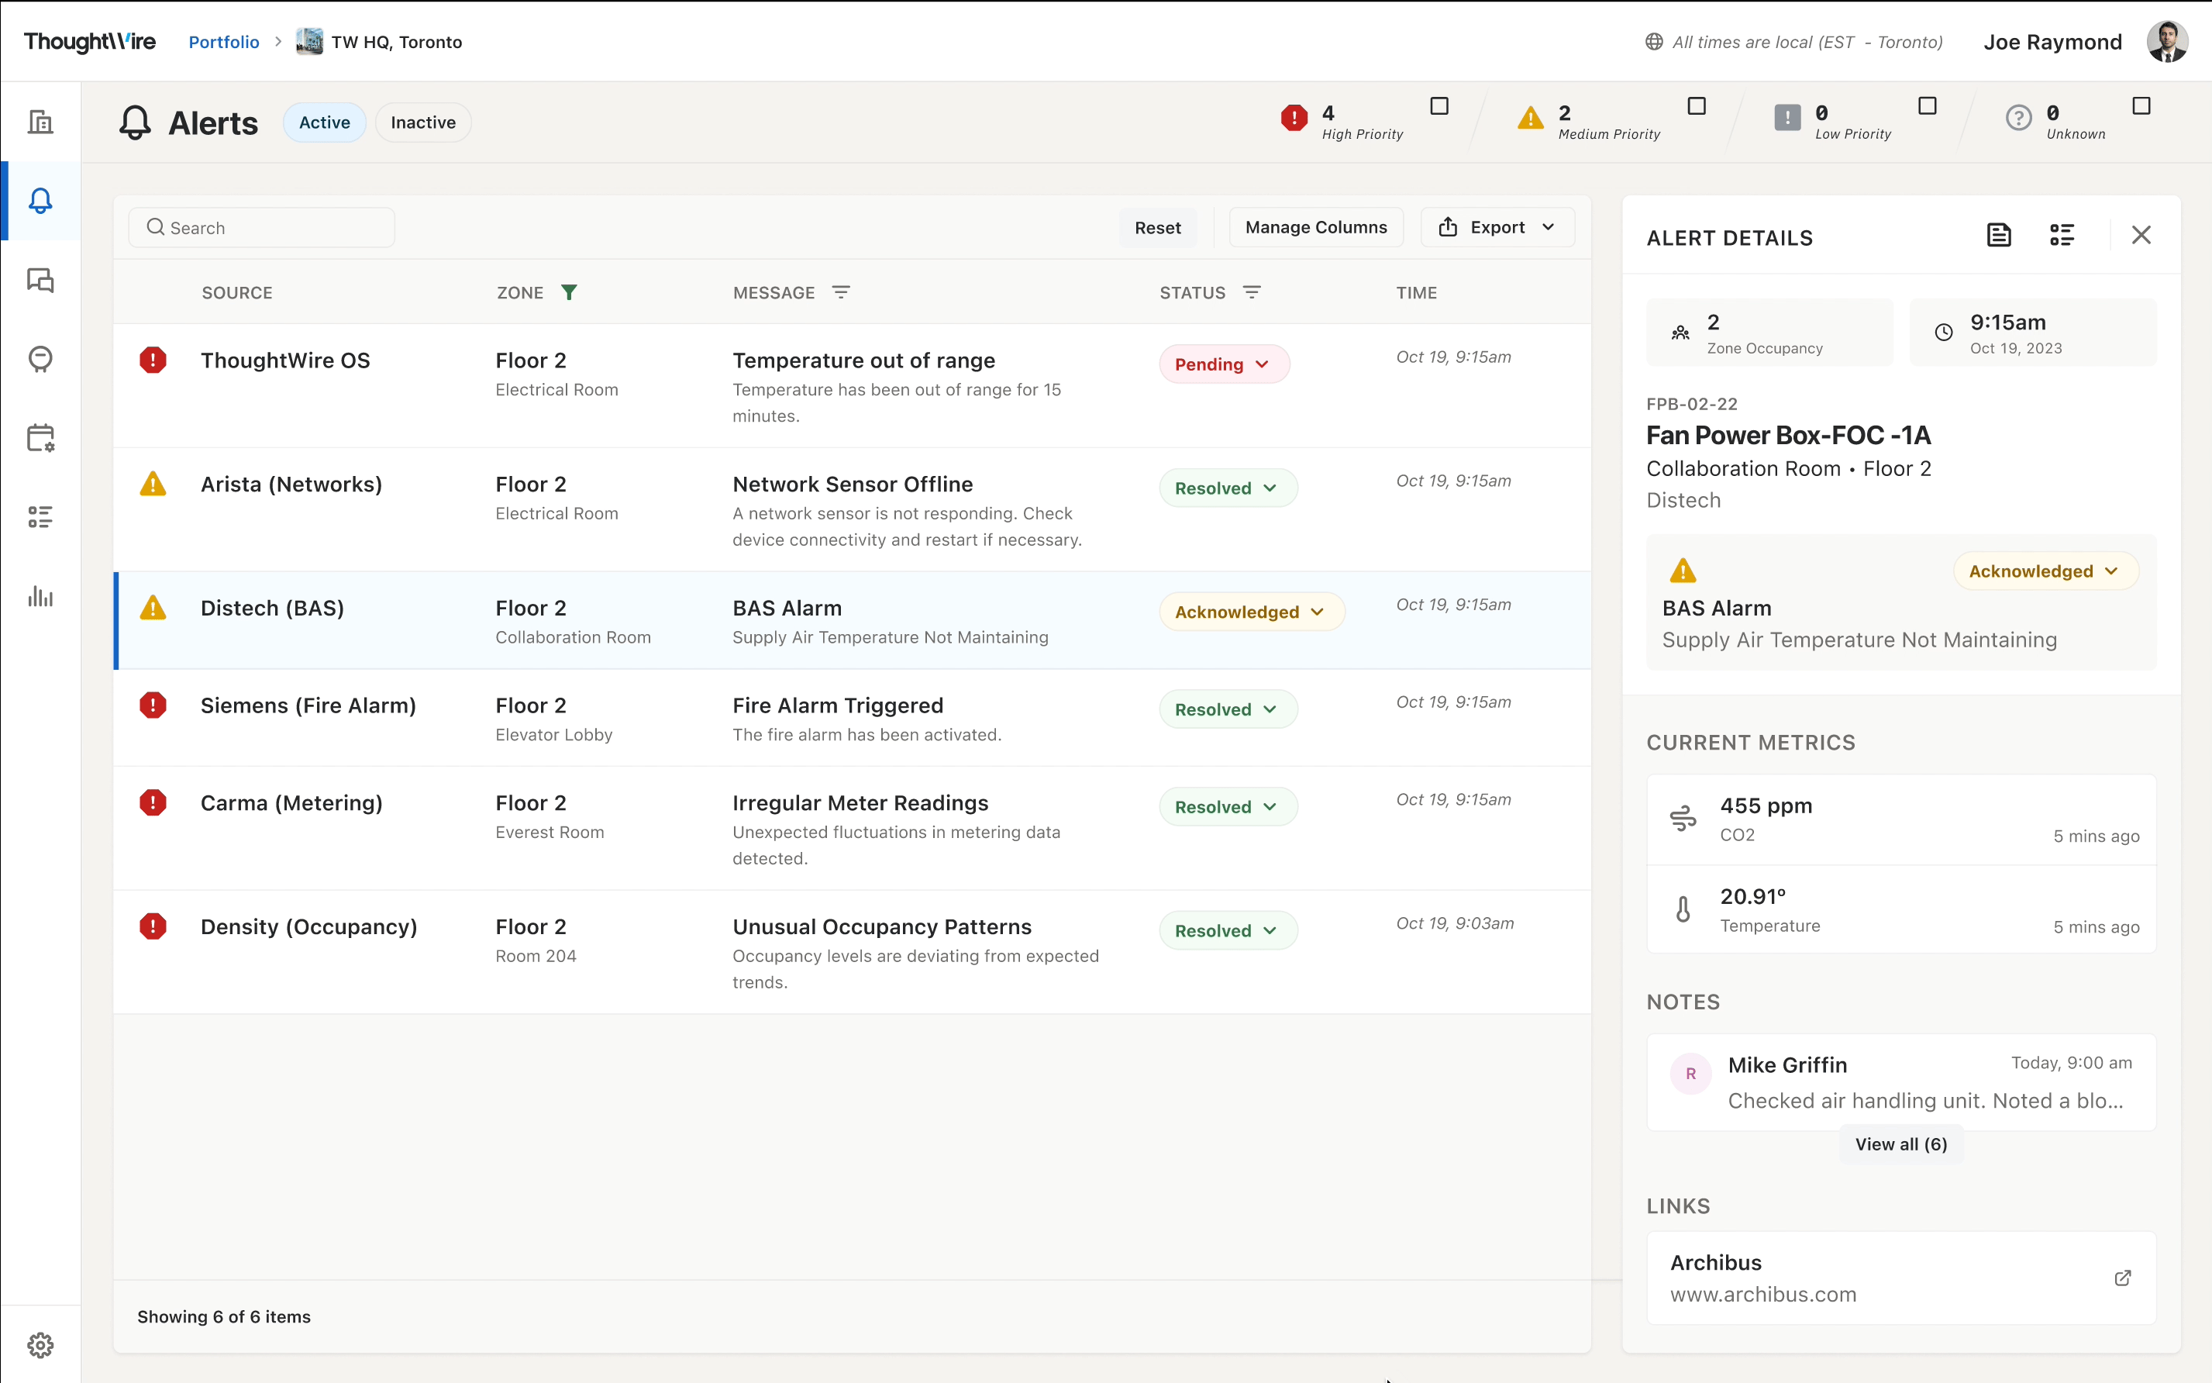Viewport: 2212px width, 1383px height.
Task: Open the calendar settings sidebar icon
Action: tap(40, 438)
